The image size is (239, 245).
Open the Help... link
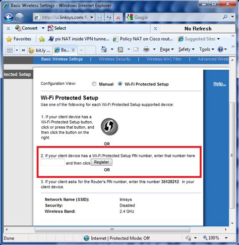click(219, 84)
